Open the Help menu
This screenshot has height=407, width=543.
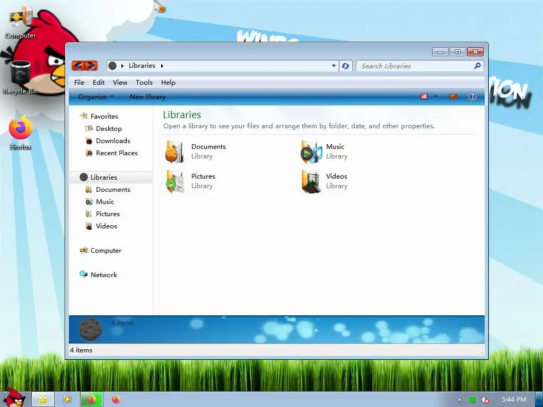pos(168,82)
